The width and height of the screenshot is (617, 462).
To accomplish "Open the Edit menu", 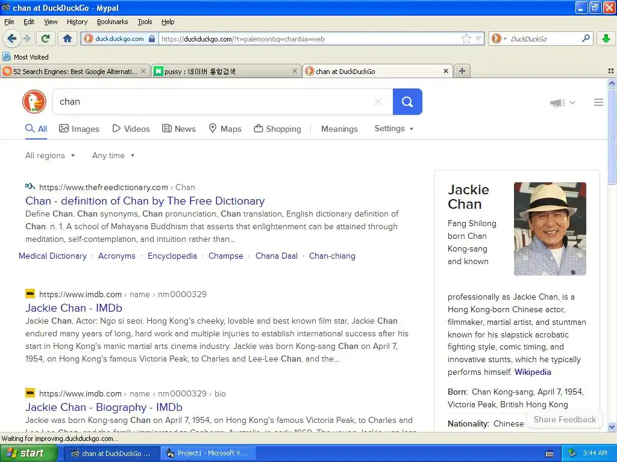I will pos(29,22).
